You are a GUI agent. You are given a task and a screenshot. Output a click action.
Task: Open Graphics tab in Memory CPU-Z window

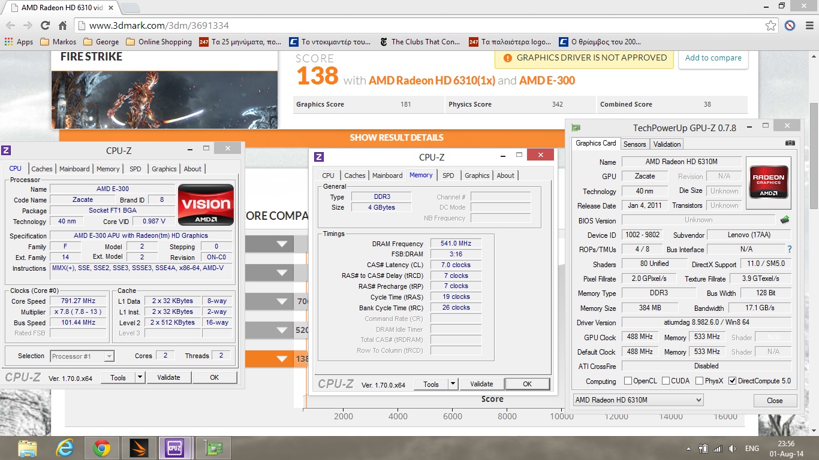click(x=477, y=175)
